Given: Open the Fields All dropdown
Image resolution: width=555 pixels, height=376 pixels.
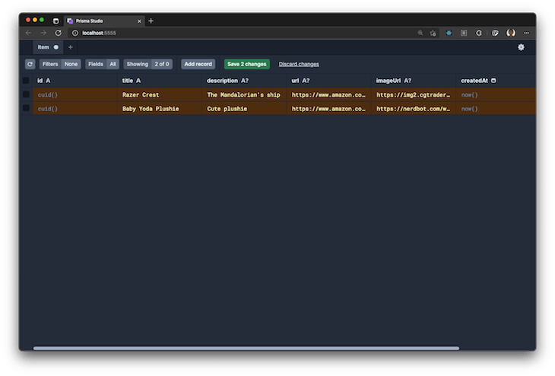Looking at the screenshot, I should (102, 64).
